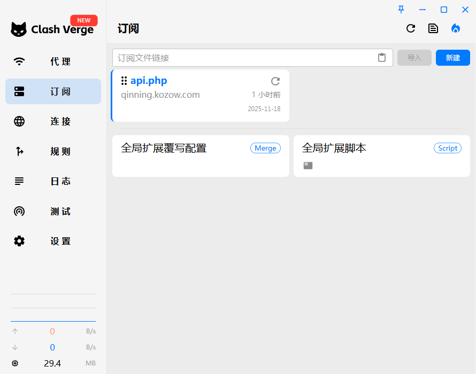Click the 新建 button
Screen dimensions: 476x374
click(x=452, y=57)
